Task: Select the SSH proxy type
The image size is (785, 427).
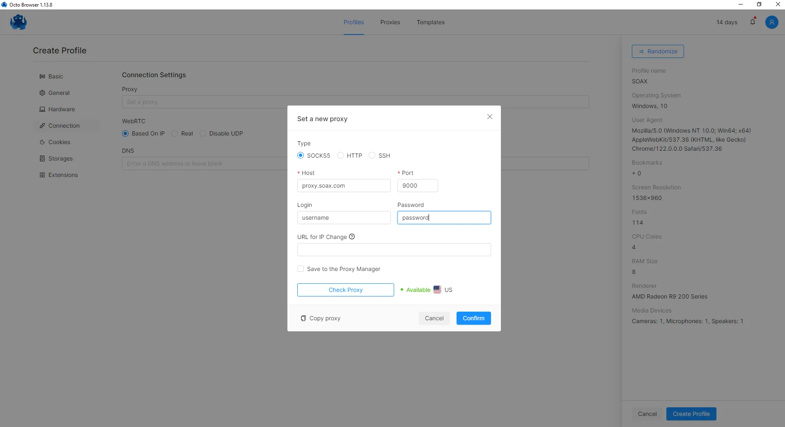Action: coord(372,156)
